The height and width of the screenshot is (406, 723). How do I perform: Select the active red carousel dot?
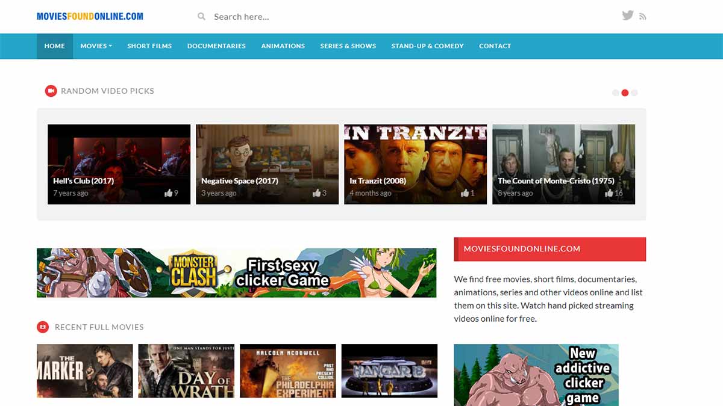point(625,93)
